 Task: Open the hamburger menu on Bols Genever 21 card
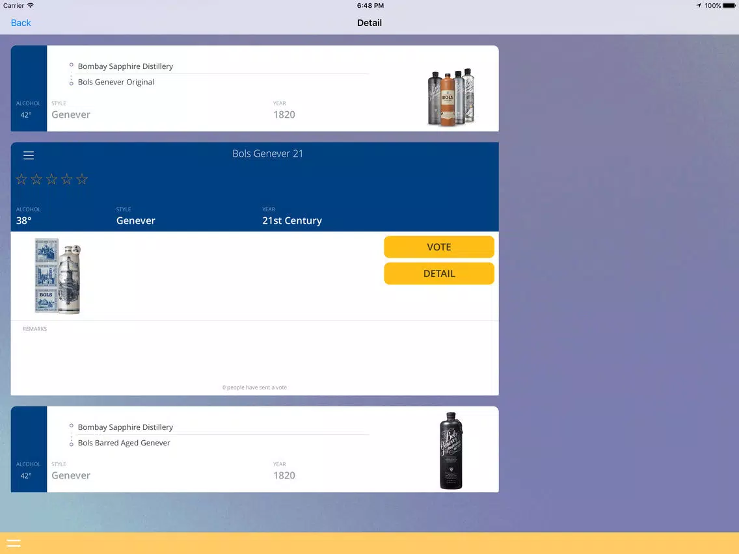click(x=29, y=155)
